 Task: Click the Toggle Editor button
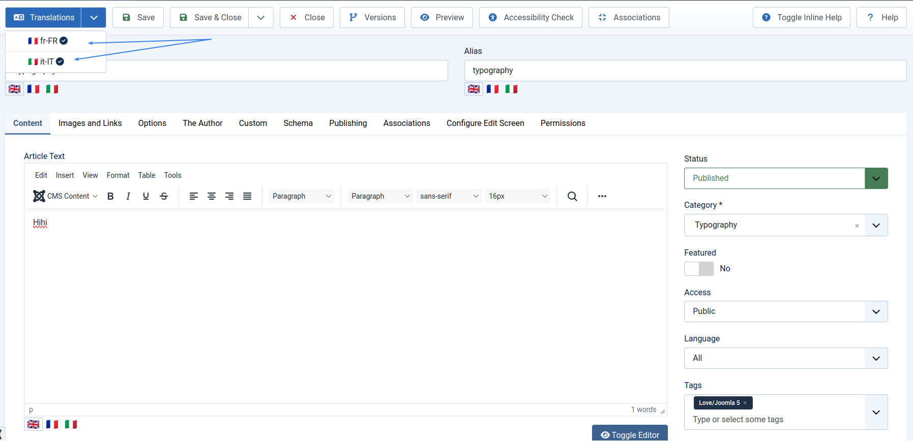click(x=630, y=434)
